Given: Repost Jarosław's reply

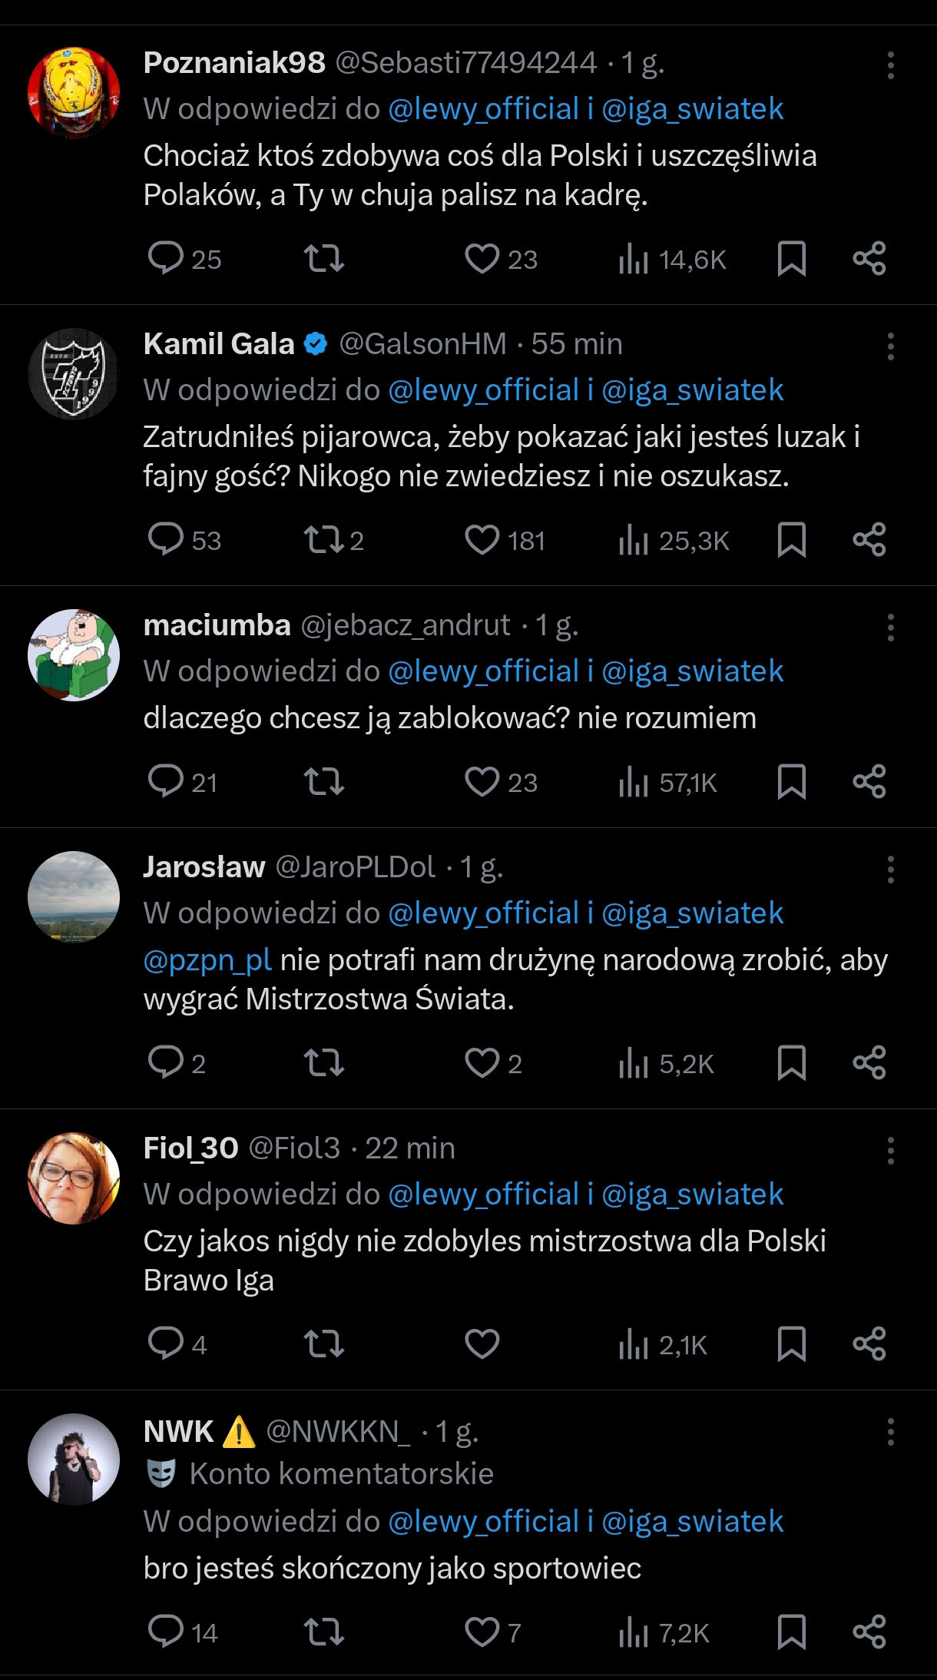Looking at the screenshot, I should click(x=324, y=1063).
